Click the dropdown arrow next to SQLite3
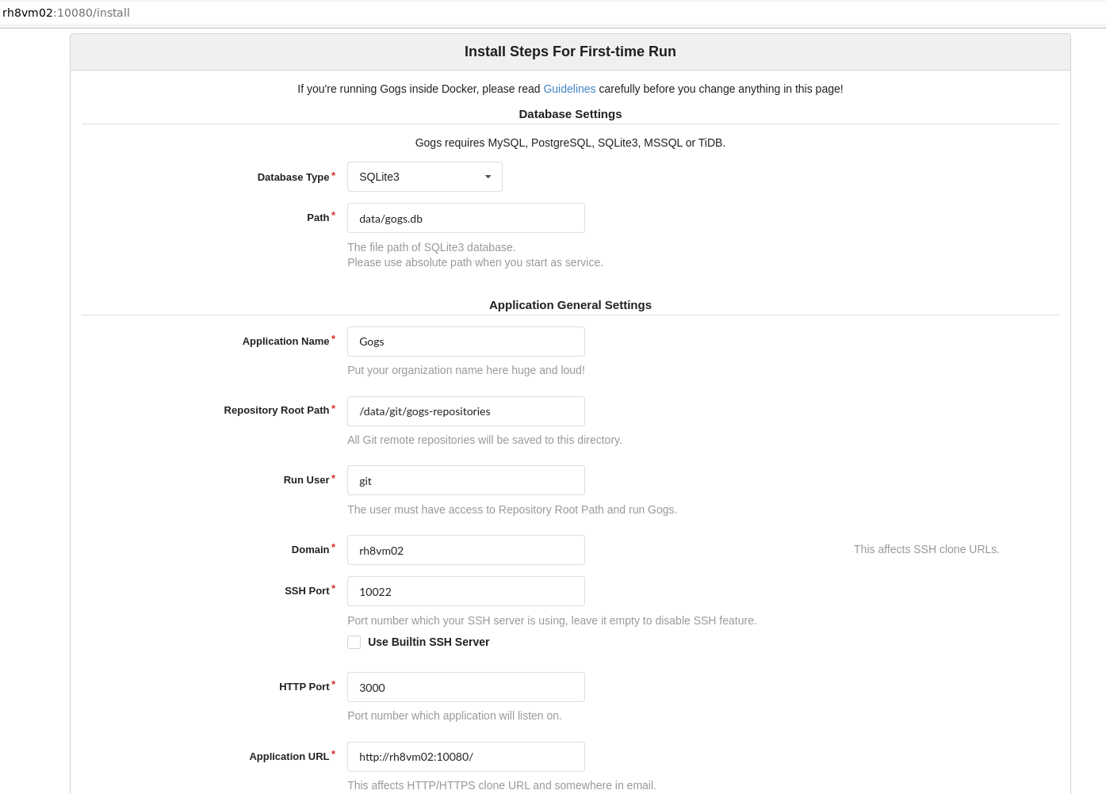The height and width of the screenshot is (794, 1106). click(488, 177)
